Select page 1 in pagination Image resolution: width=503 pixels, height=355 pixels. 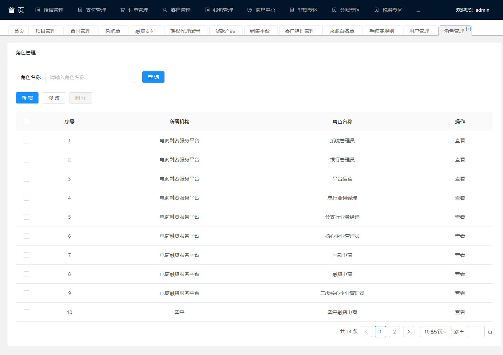click(x=381, y=332)
